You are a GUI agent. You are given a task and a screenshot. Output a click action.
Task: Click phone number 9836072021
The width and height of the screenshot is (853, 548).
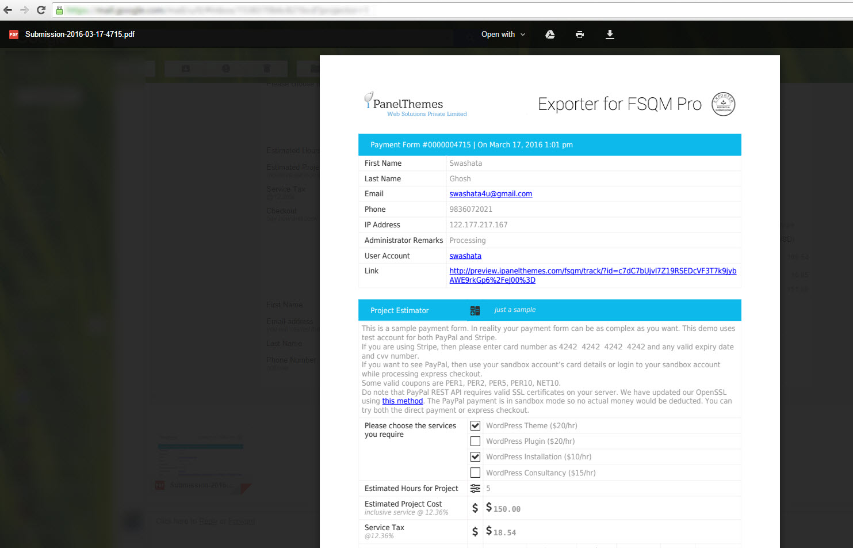pos(471,210)
